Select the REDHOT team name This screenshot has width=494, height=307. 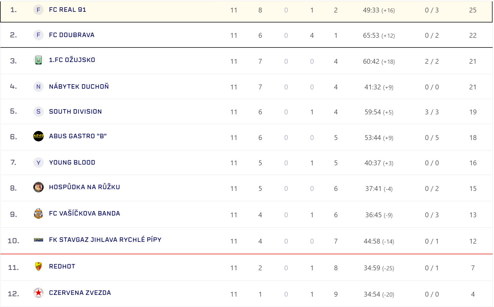point(62,266)
